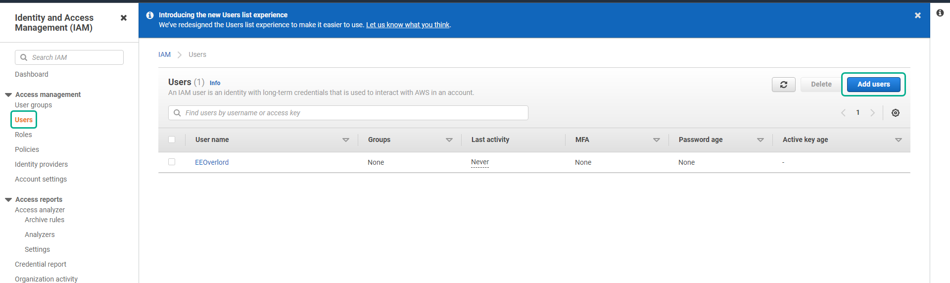This screenshot has height=283, width=950.
Task: Open table preferences gear icon
Action: 895,113
